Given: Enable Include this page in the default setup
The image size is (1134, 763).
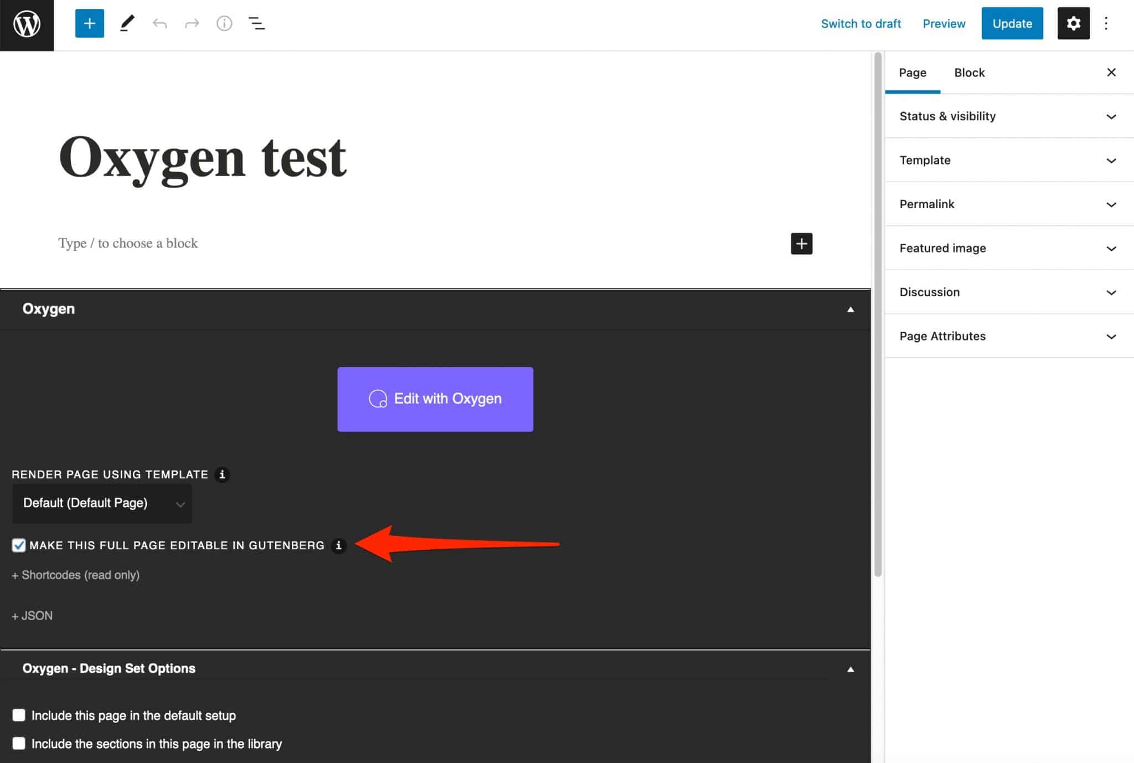Looking at the screenshot, I should coord(18,715).
